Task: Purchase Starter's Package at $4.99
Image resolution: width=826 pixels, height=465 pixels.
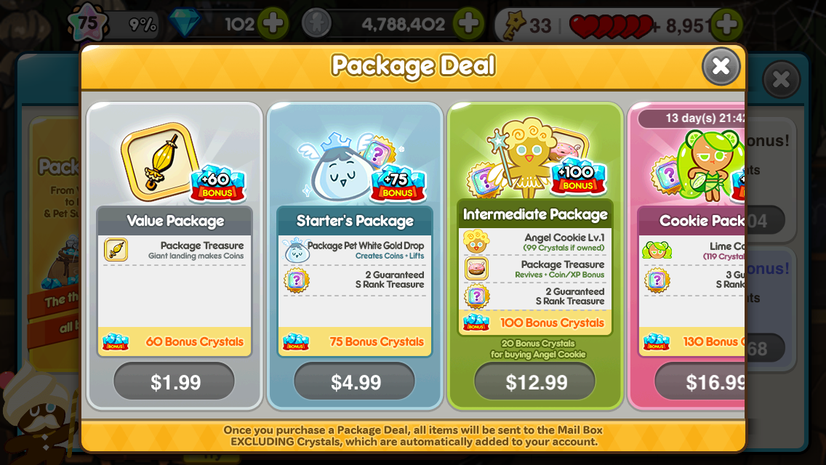Action: tap(355, 381)
